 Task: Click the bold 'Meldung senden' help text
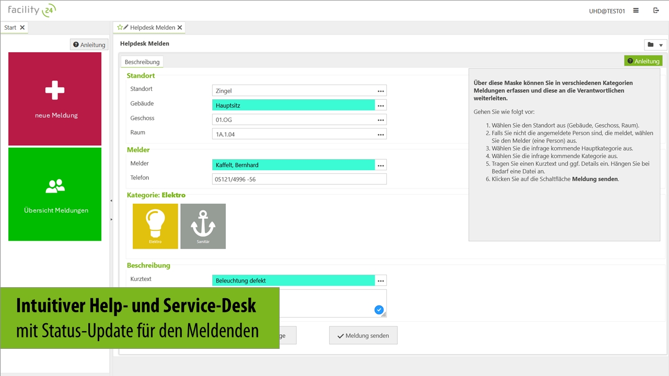[595, 179]
